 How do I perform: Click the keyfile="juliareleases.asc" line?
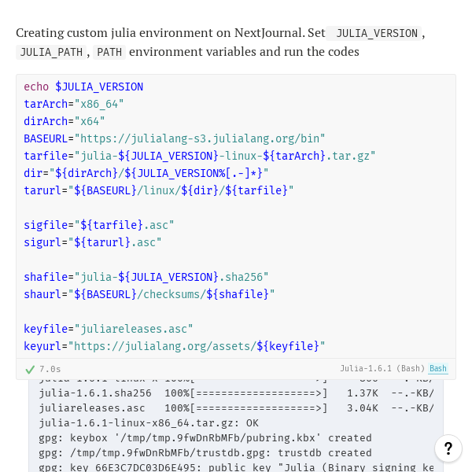109,329
